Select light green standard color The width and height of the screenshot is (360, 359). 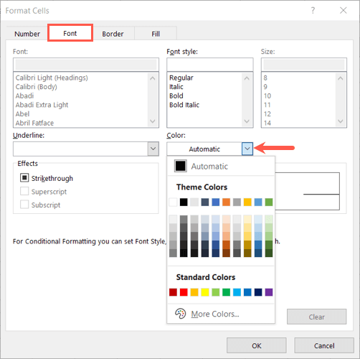coord(216,292)
